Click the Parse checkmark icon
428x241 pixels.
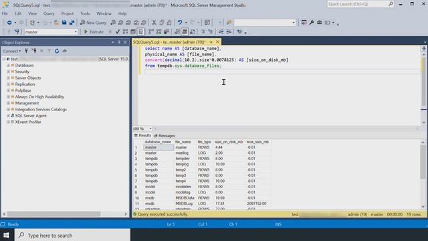118,31
